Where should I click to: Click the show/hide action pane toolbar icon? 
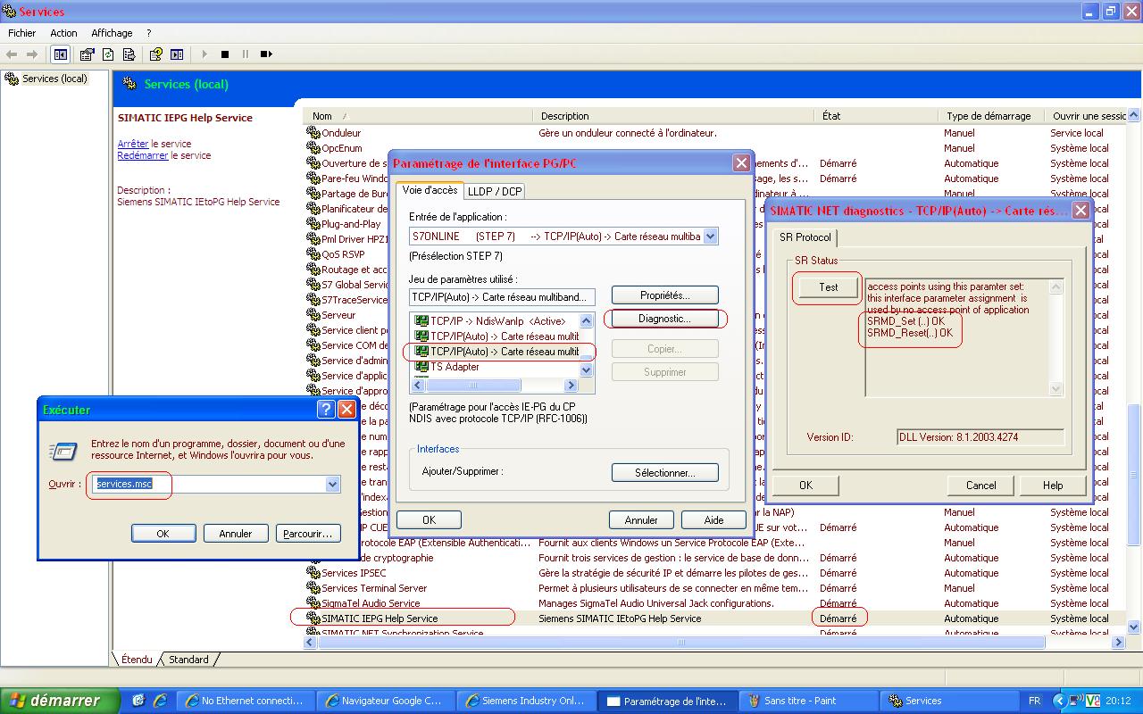coord(177,54)
